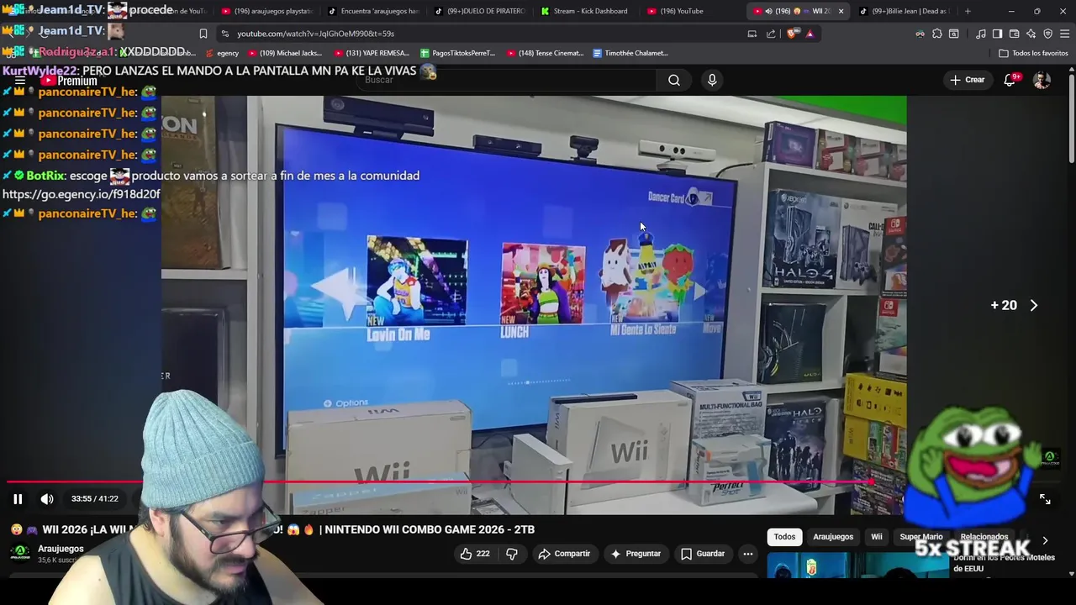The width and height of the screenshot is (1076, 605).
Task: Open site information icon in address bar
Action: tap(224, 34)
